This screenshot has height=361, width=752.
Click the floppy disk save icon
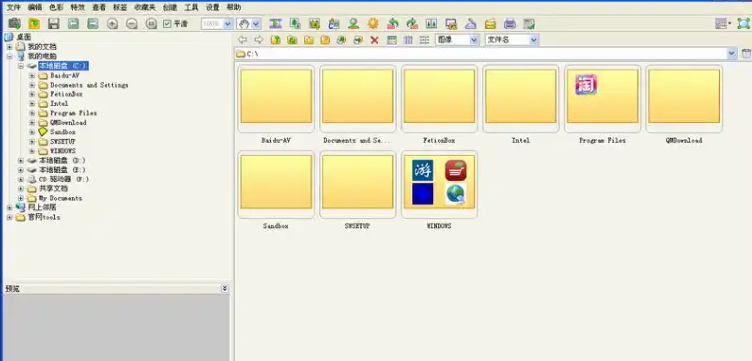pos(53,23)
